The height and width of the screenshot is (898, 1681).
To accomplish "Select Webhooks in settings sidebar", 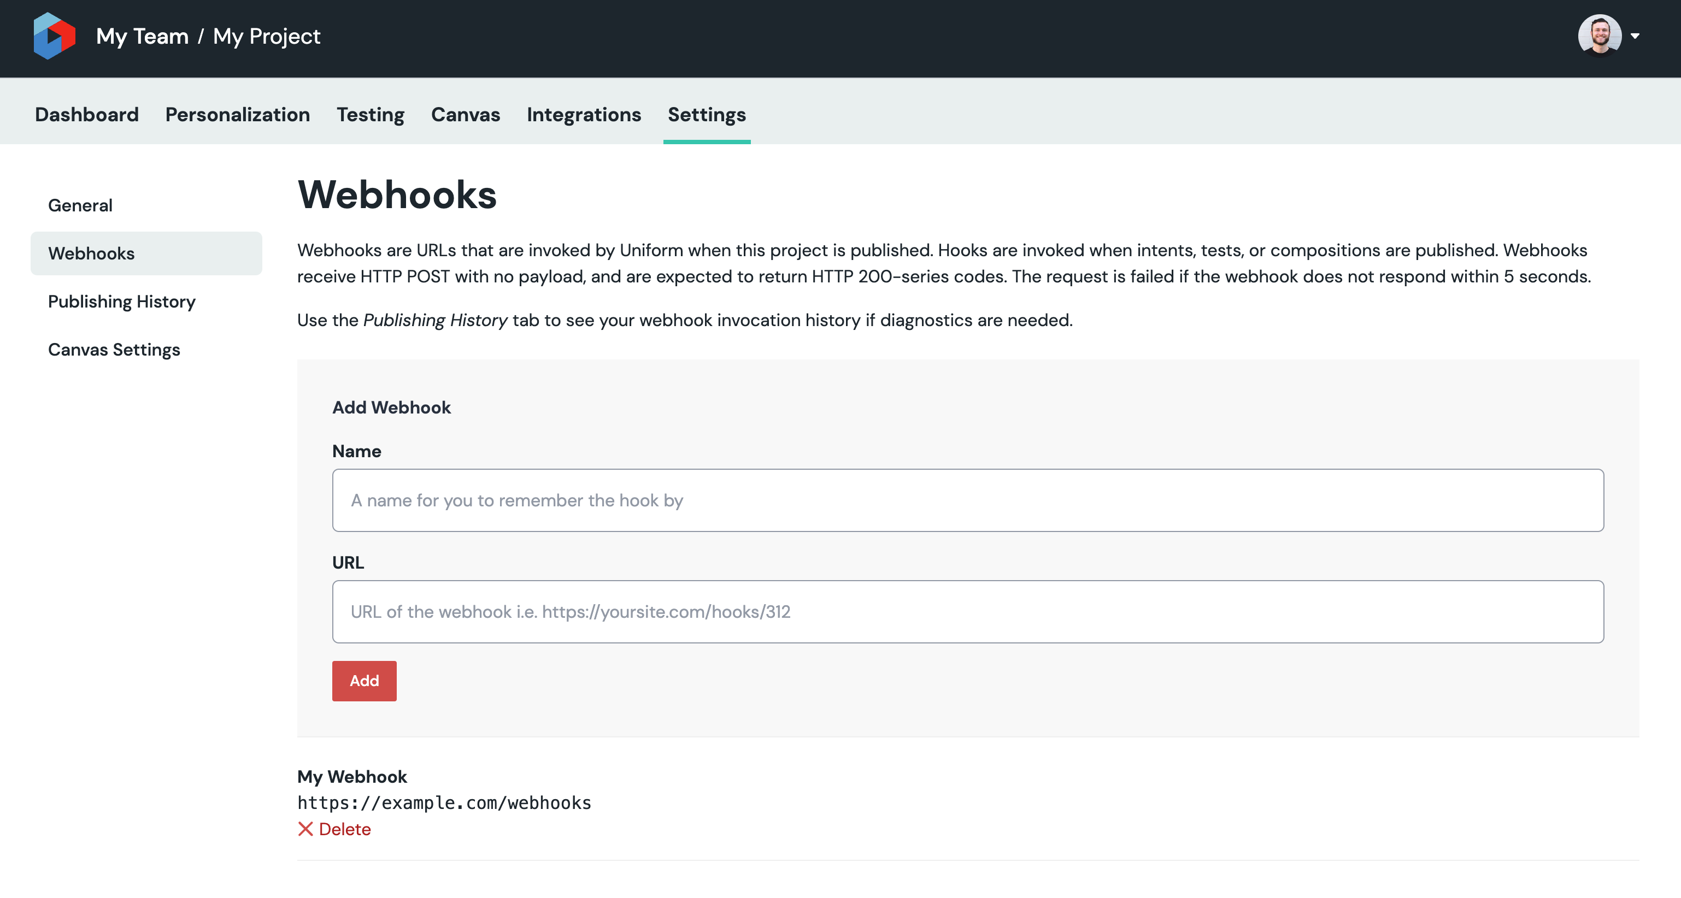I will pos(91,253).
